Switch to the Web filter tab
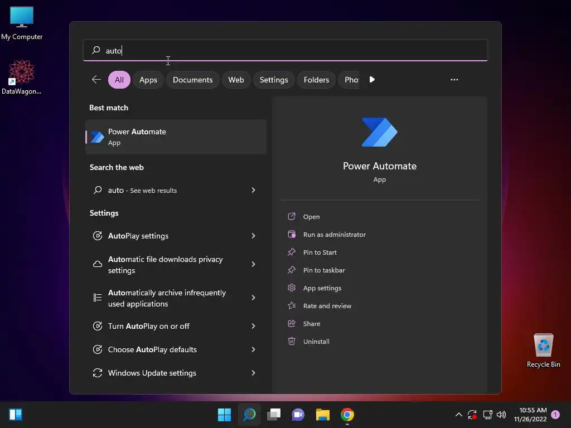Image resolution: width=571 pixels, height=428 pixels. [236, 80]
